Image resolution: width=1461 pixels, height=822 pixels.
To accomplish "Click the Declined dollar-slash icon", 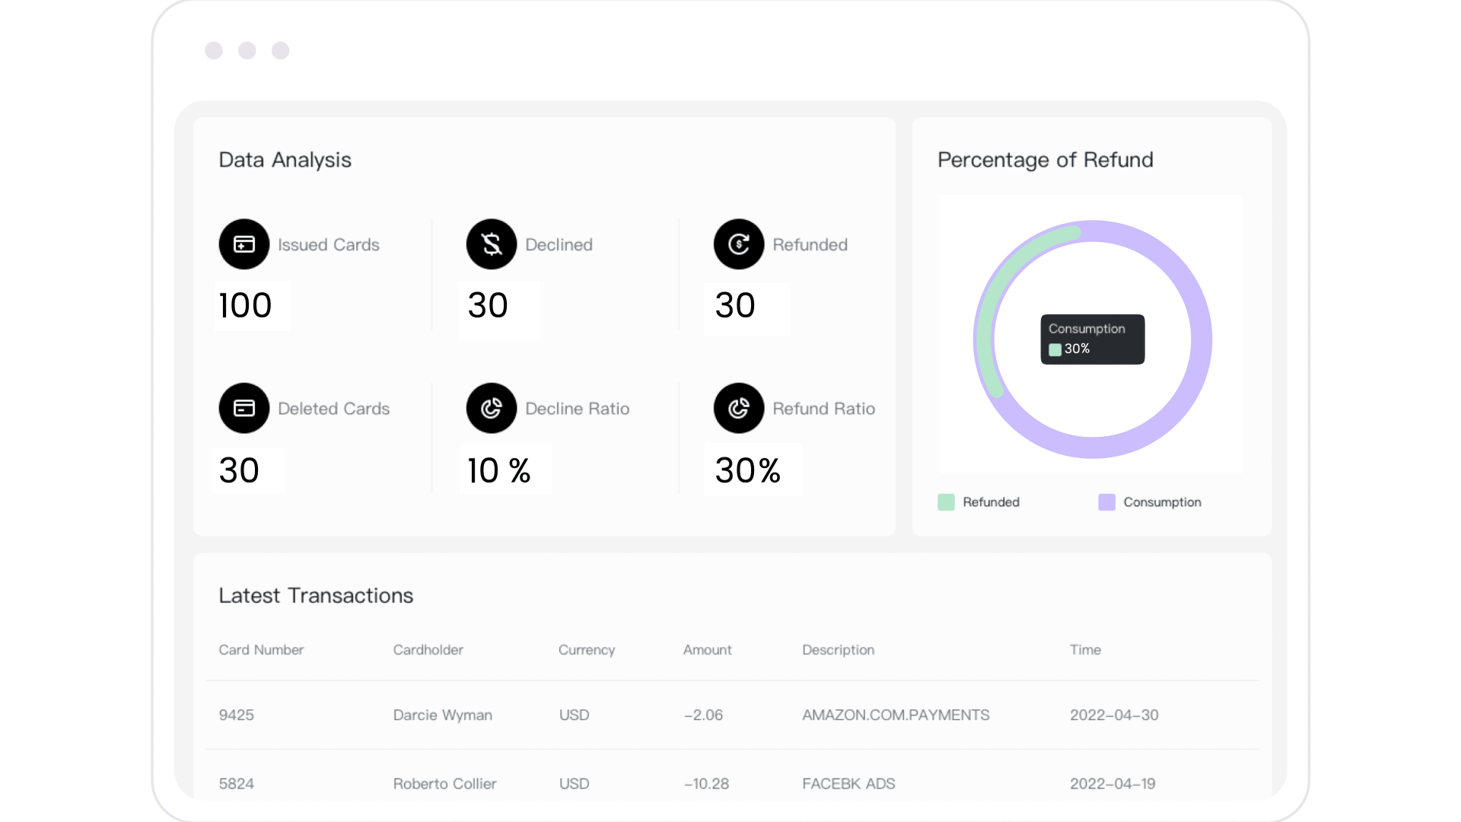I will coord(492,244).
